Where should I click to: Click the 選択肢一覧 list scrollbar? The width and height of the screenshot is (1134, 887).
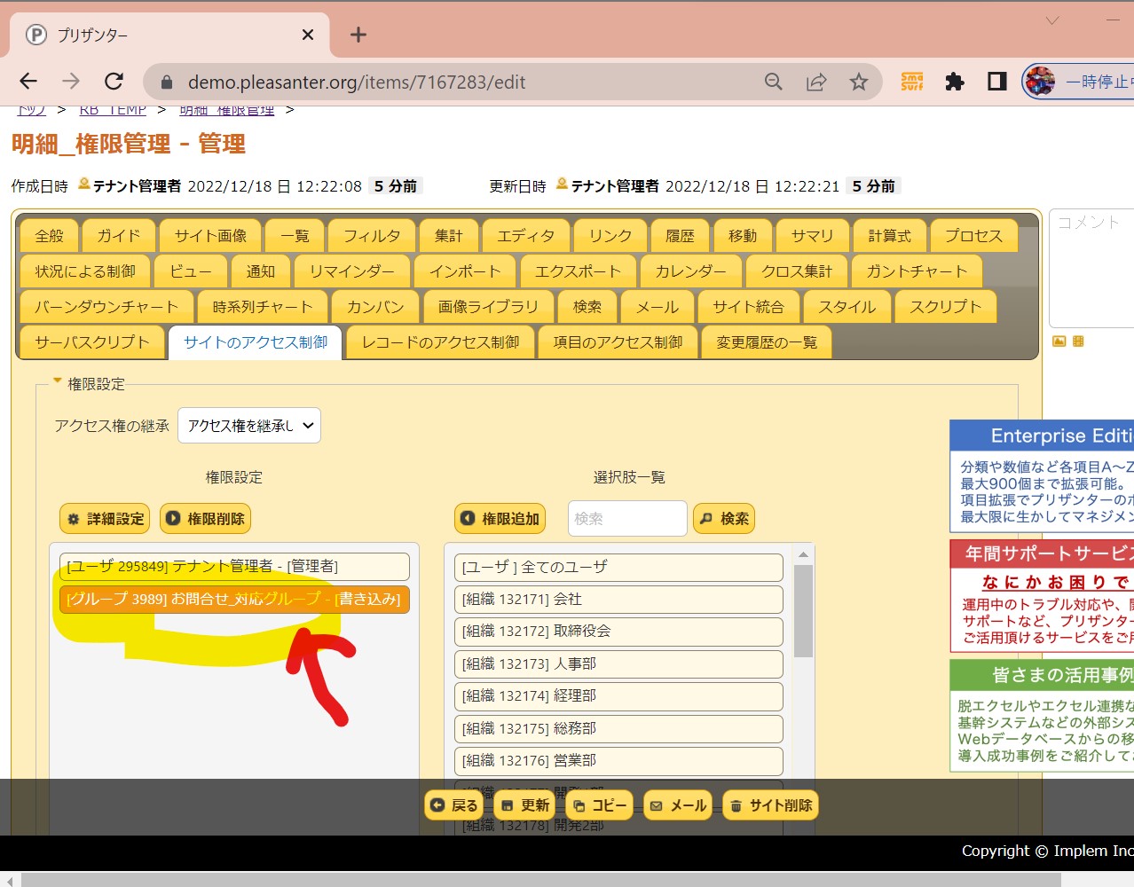[803, 612]
